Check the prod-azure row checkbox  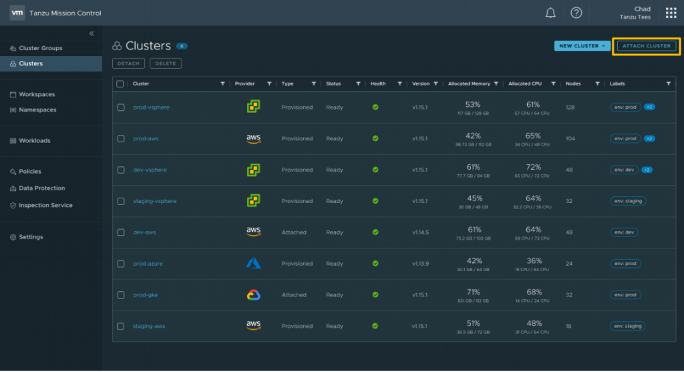pos(121,264)
